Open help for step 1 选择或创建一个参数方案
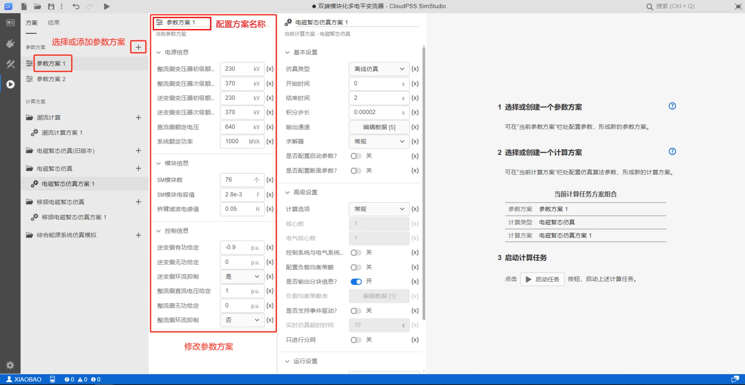Image resolution: width=745 pixels, height=385 pixels. [x=672, y=106]
